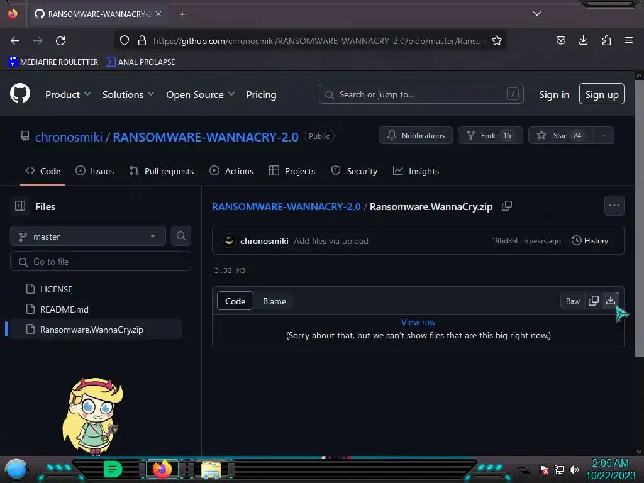644x483 pixels.
Task: Open a new tab with plus button
Action: tap(182, 14)
